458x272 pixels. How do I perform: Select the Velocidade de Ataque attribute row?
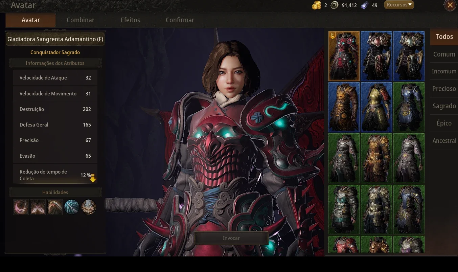click(55, 78)
